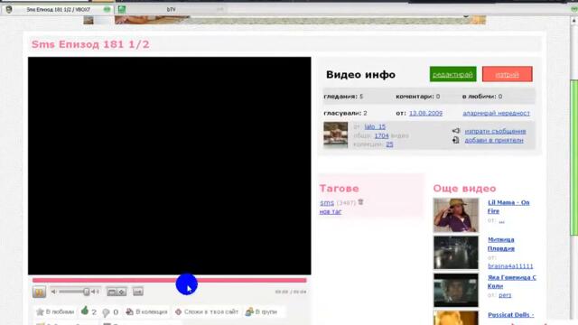Adjust the volume slider handle
This screenshot has height=325, width=578.
pyautogui.click(x=87, y=292)
